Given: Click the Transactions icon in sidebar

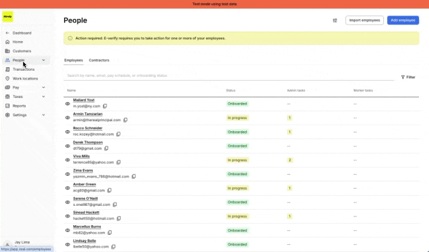Looking at the screenshot, I should [x=7, y=69].
